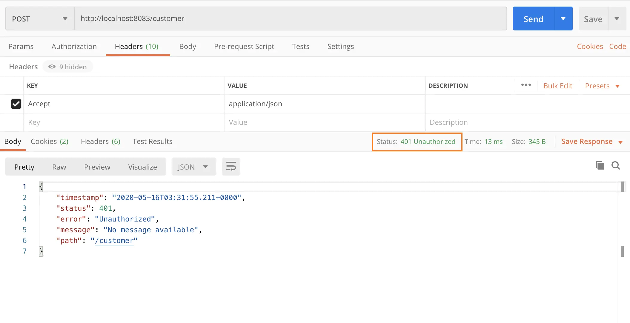Screen dimensions: 630x323
Task: Open the Tests tab
Action: (301, 47)
